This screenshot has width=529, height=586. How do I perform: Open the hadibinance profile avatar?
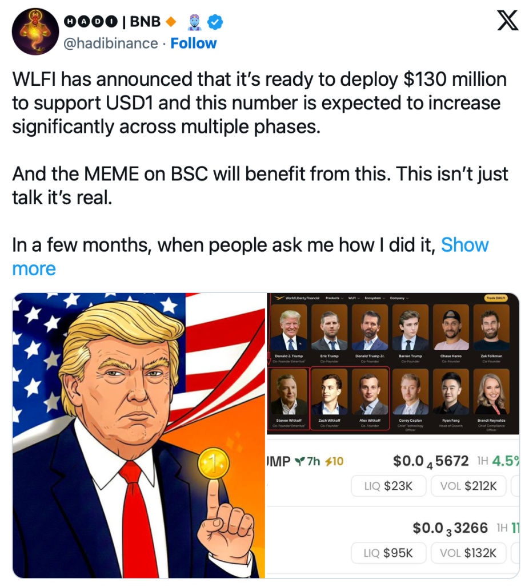pyautogui.click(x=35, y=31)
